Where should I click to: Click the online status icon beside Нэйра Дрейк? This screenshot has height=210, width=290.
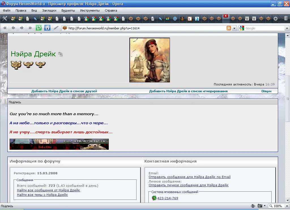tap(61, 54)
